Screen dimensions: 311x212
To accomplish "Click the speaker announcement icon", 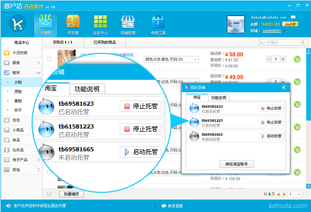I will [x=8, y=206].
